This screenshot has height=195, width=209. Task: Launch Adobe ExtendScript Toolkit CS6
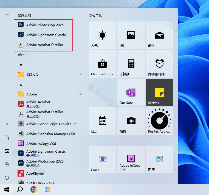[x=50, y=124]
